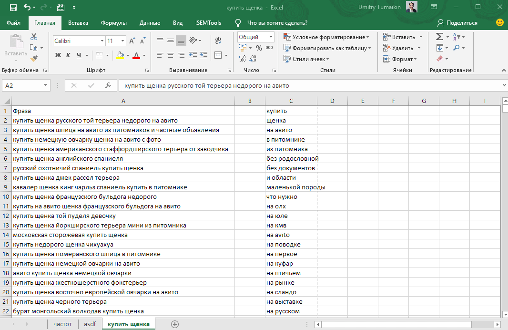Open the Calibri font name dropdown
Image resolution: width=508 pixels, height=330 pixels.
click(x=102, y=41)
